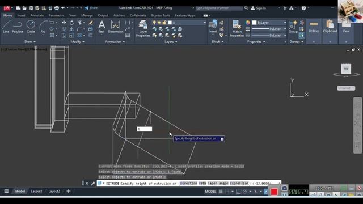The height and width of the screenshot is (204, 363).
Task: Toggle MODEL space button in status bar
Action: [x=210, y=192]
